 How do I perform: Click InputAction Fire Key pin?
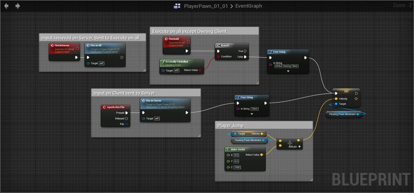(127, 124)
